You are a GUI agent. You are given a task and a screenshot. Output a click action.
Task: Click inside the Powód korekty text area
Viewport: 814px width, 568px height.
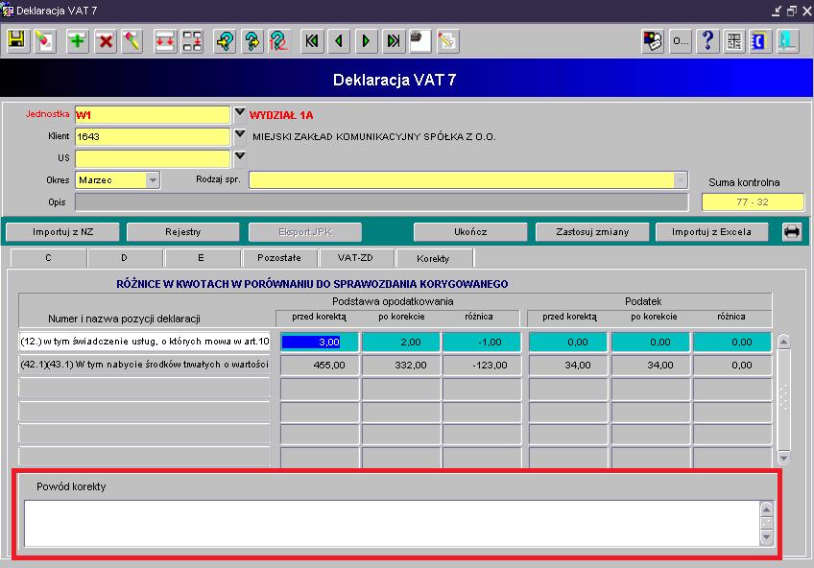coord(392,523)
